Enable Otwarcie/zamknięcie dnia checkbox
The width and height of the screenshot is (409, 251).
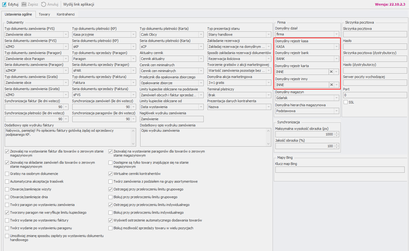7,197
